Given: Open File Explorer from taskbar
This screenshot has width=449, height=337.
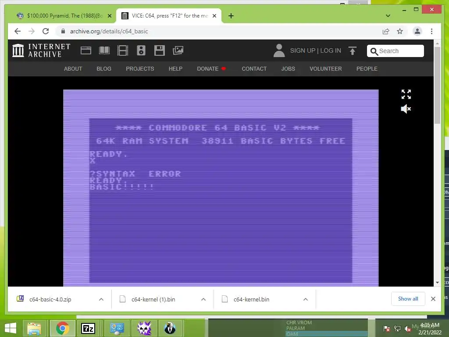Looking at the screenshot, I should click(x=34, y=328).
